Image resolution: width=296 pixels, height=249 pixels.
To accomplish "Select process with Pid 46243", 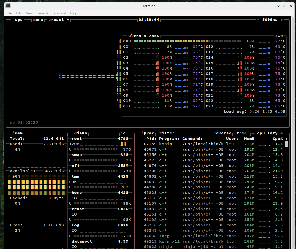I will (213, 230).
